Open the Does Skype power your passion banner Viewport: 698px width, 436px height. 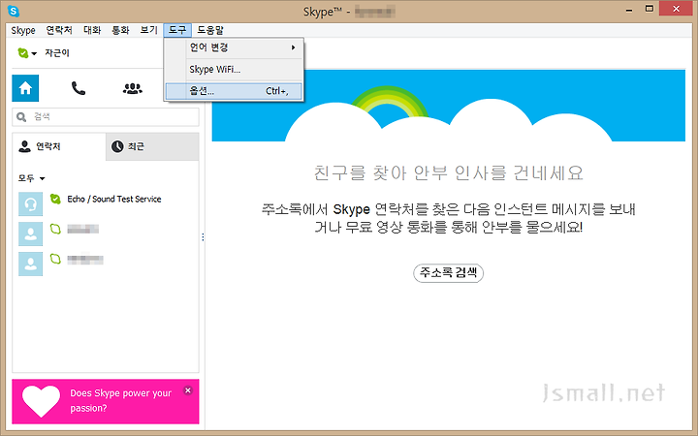106,401
